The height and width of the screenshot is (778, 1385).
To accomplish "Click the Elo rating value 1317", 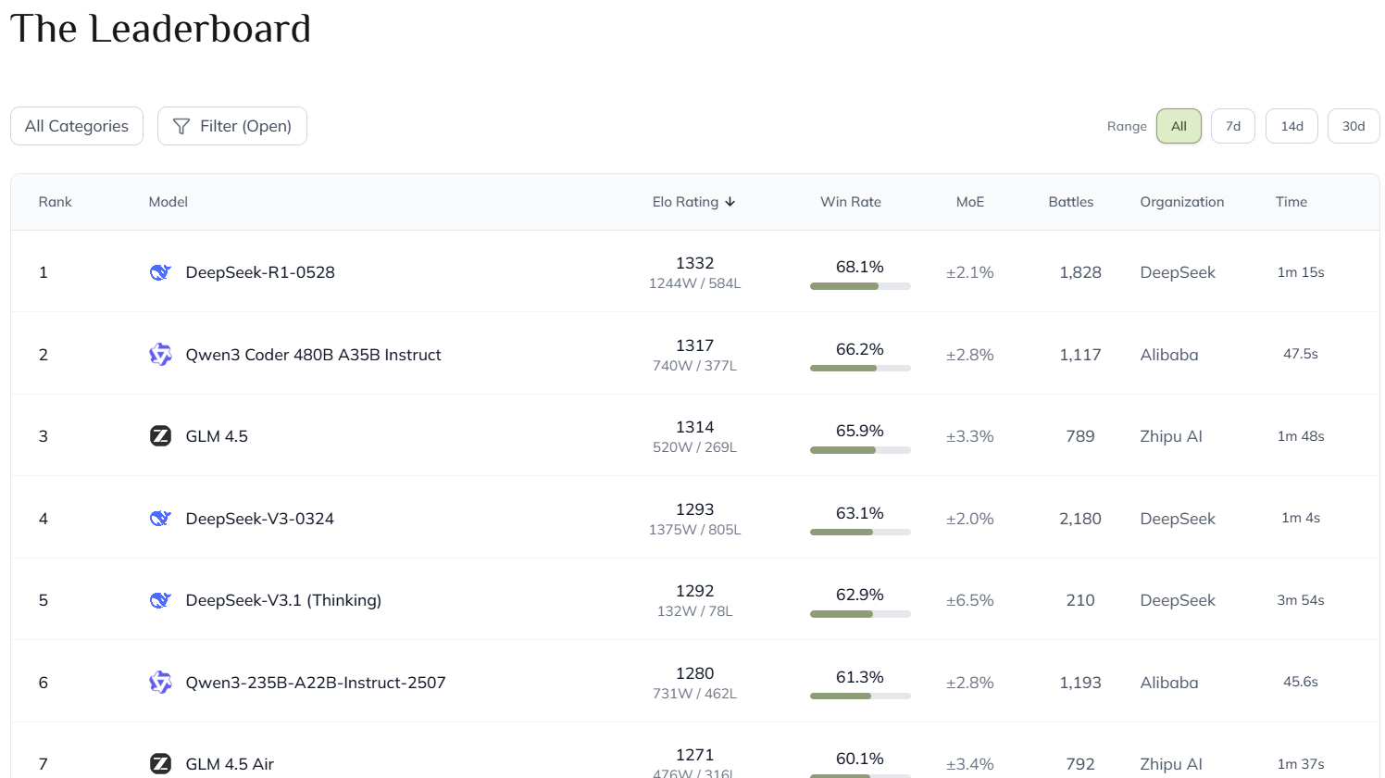I will point(695,345).
